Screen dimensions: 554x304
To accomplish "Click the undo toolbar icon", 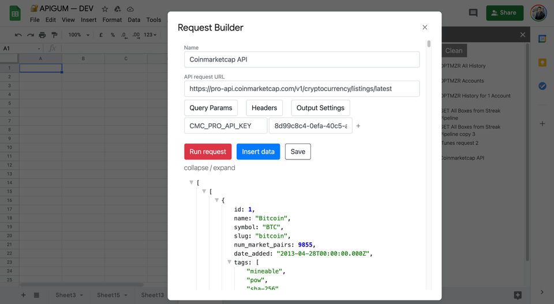I will 18,35.
